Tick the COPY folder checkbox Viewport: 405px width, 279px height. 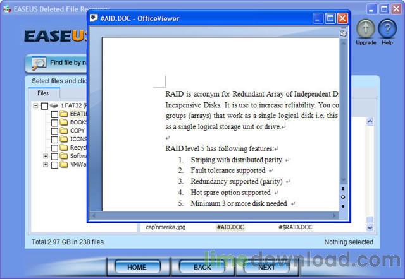pos(54,131)
